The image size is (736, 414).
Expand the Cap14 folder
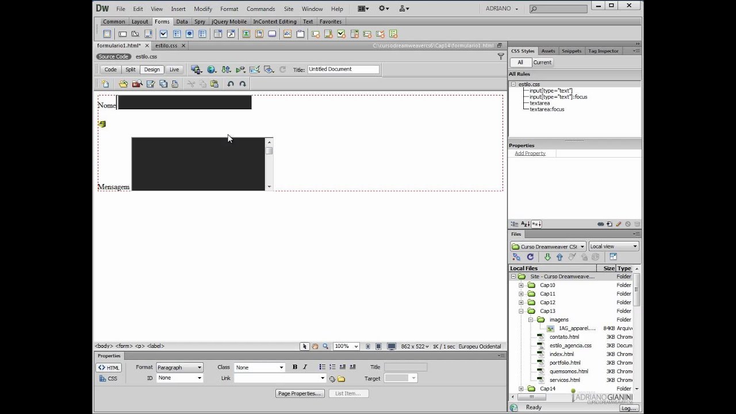(521, 389)
